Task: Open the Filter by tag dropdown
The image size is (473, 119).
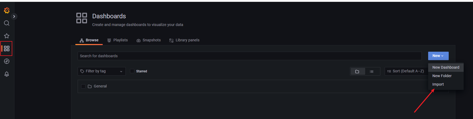Action: click(x=101, y=71)
